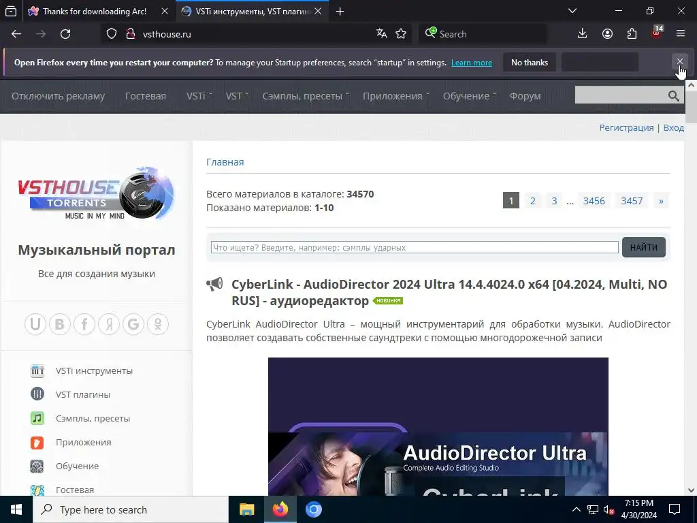
Task: Click the muted volume icon in the system tray
Action: 609,509
